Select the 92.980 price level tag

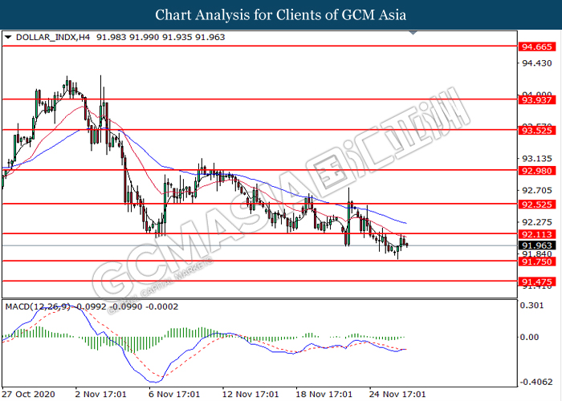tap(535, 170)
